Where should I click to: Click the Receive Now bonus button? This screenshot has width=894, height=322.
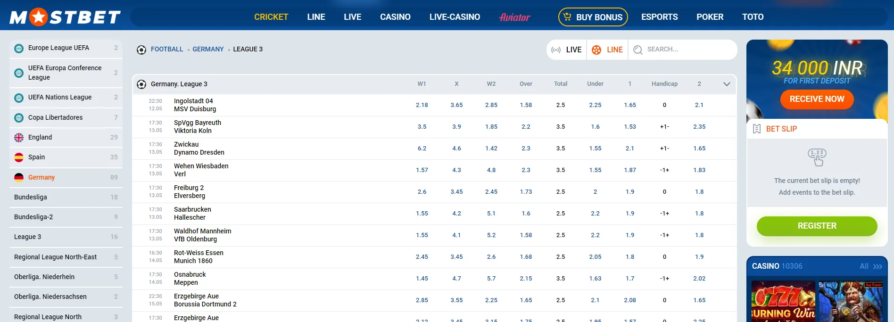[x=817, y=99]
